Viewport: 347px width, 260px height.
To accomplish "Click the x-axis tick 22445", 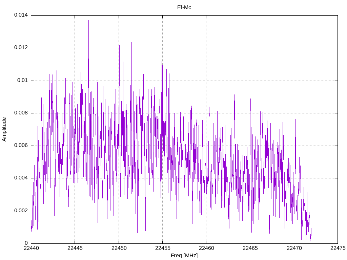I will (x=75, y=248).
